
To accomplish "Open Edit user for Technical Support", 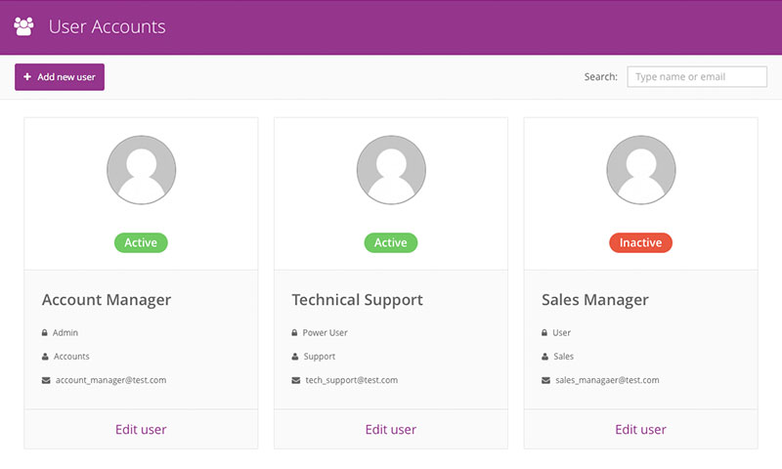I will [391, 430].
